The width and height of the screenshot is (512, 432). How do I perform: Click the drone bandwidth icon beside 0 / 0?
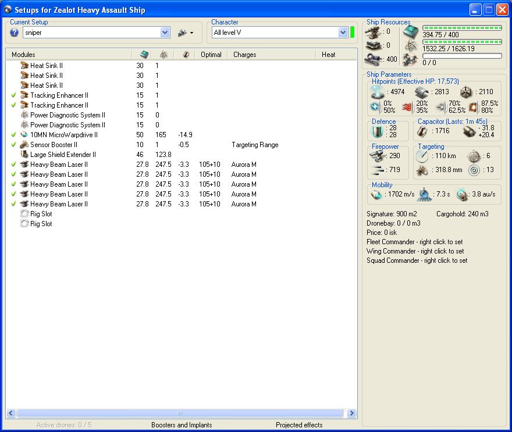pos(410,60)
